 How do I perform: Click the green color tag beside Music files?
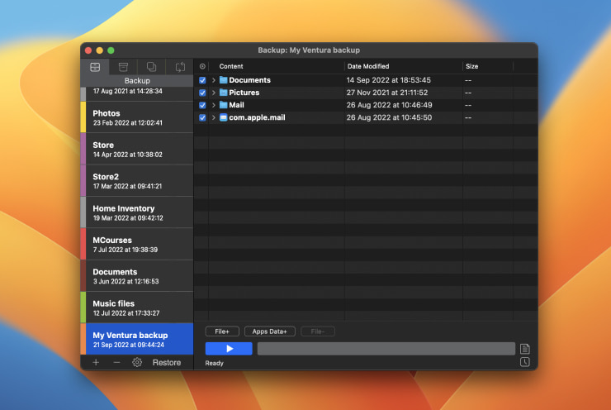pos(83,307)
